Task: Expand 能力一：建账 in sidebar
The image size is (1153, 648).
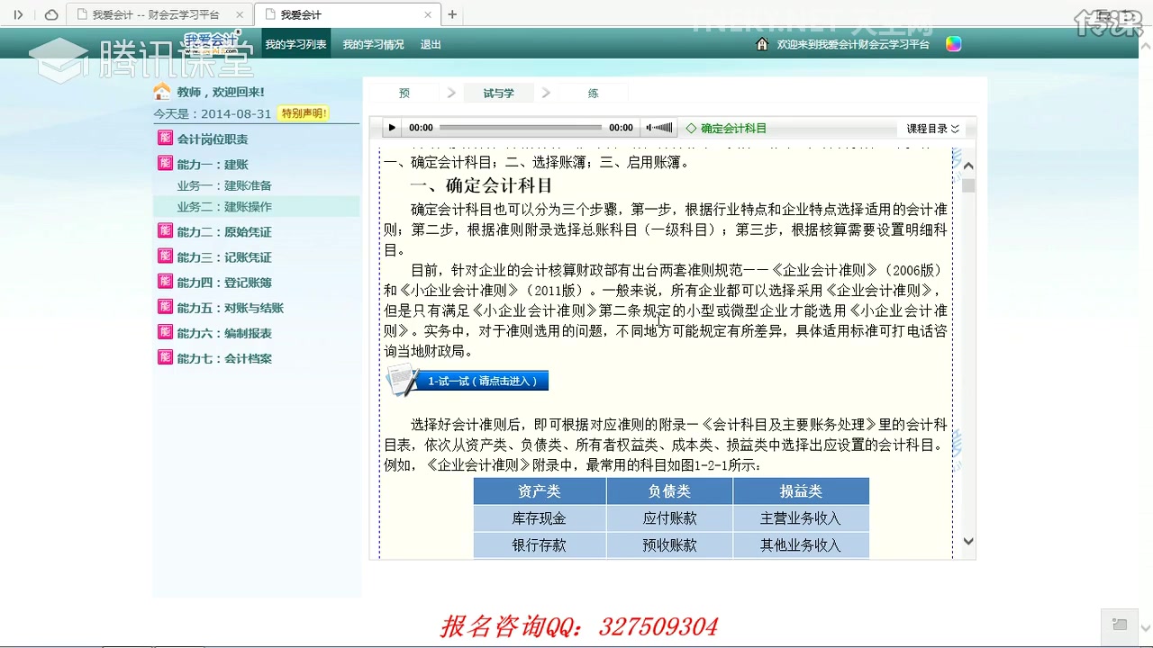Action: tap(213, 165)
